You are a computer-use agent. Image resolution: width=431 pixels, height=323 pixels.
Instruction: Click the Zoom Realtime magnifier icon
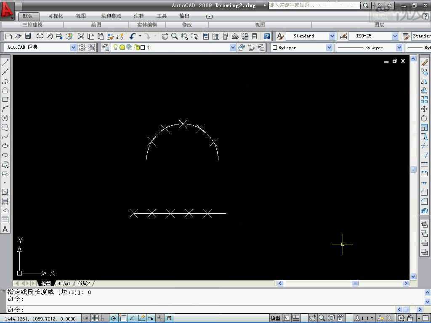pos(175,36)
